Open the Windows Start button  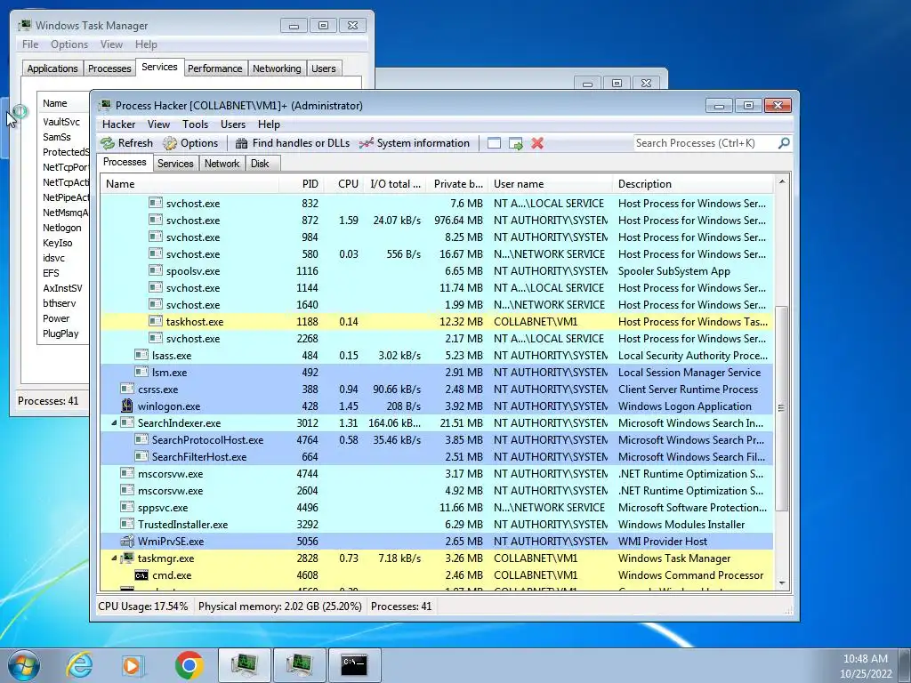click(24, 665)
